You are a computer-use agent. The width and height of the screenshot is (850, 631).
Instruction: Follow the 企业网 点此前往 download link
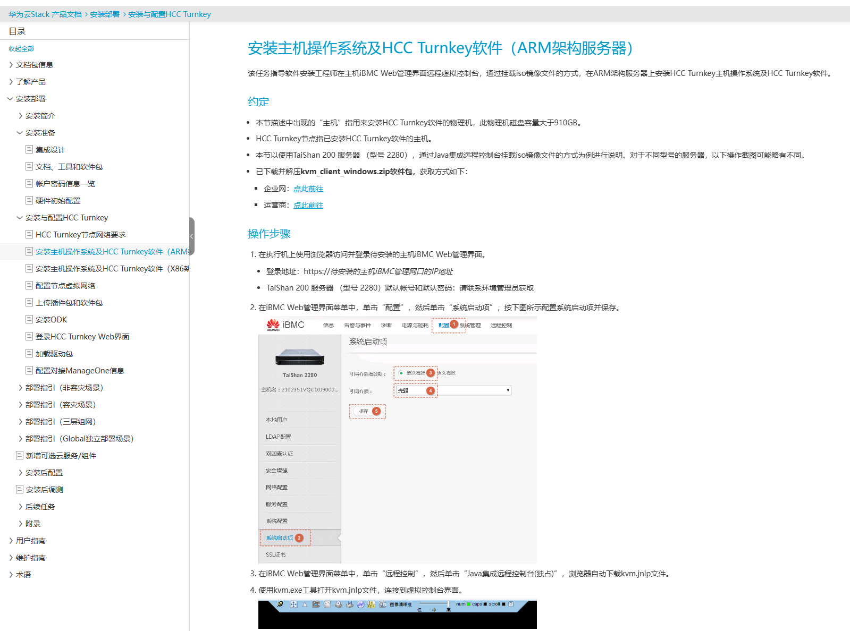pos(308,189)
